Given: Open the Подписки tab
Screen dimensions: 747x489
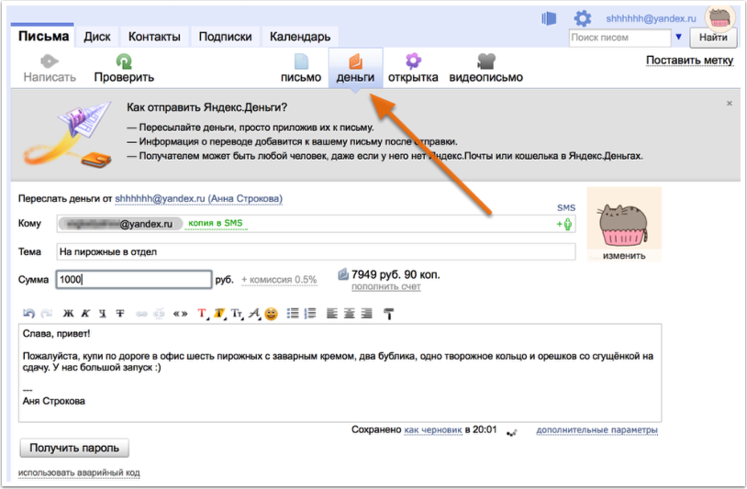Looking at the screenshot, I should [x=225, y=37].
